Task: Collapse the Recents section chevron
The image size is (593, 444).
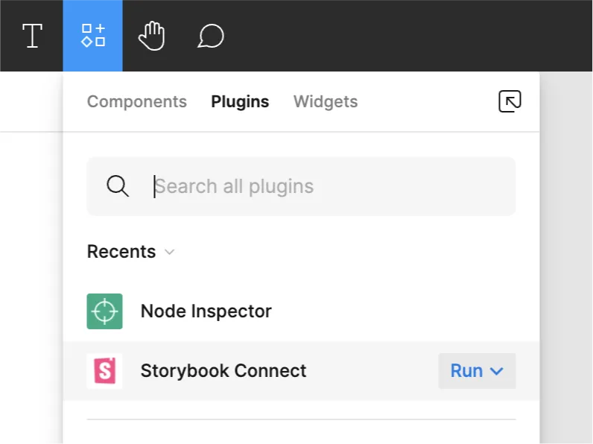Action: [170, 252]
